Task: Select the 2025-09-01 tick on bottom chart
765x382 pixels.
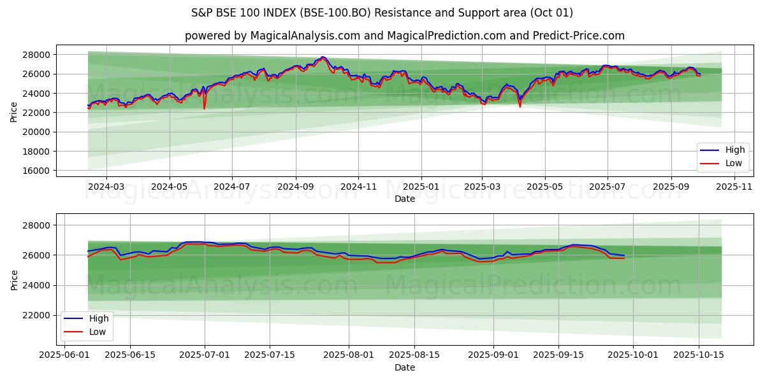Action: coord(495,355)
